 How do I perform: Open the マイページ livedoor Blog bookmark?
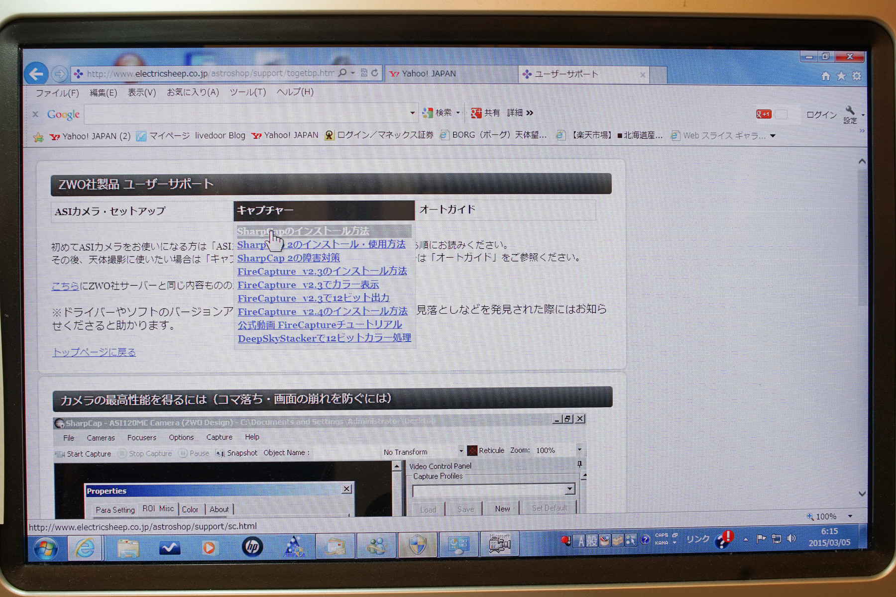191,136
